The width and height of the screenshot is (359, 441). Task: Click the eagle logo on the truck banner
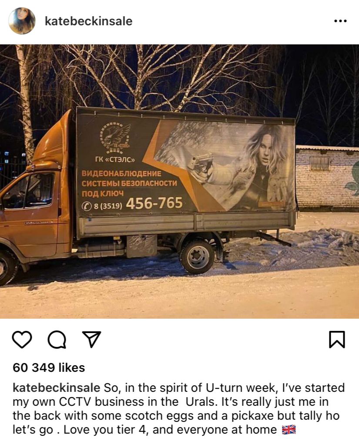click(116, 136)
